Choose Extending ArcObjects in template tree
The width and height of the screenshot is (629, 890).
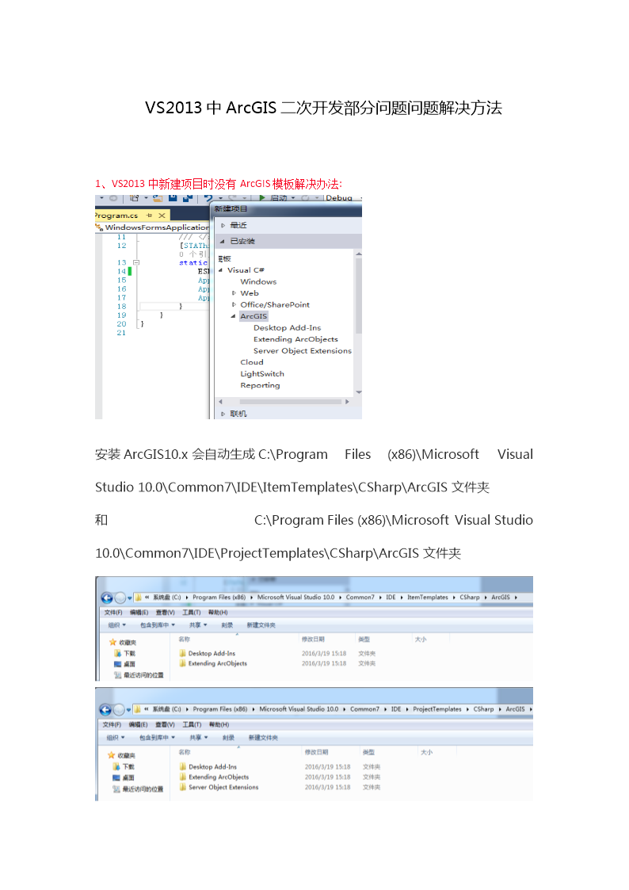pos(295,339)
